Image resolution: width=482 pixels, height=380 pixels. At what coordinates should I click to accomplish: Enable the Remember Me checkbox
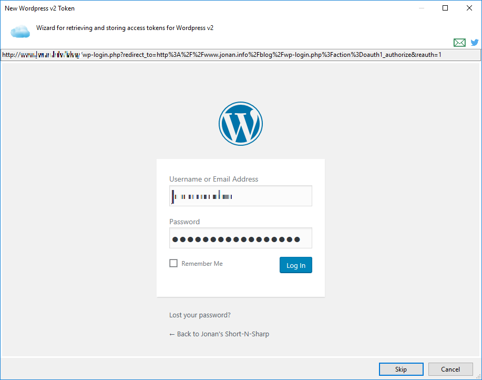(173, 263)
